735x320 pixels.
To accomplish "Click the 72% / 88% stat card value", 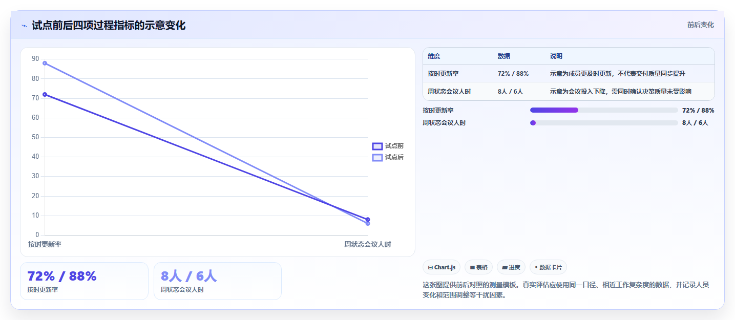I will pos(62,276).
